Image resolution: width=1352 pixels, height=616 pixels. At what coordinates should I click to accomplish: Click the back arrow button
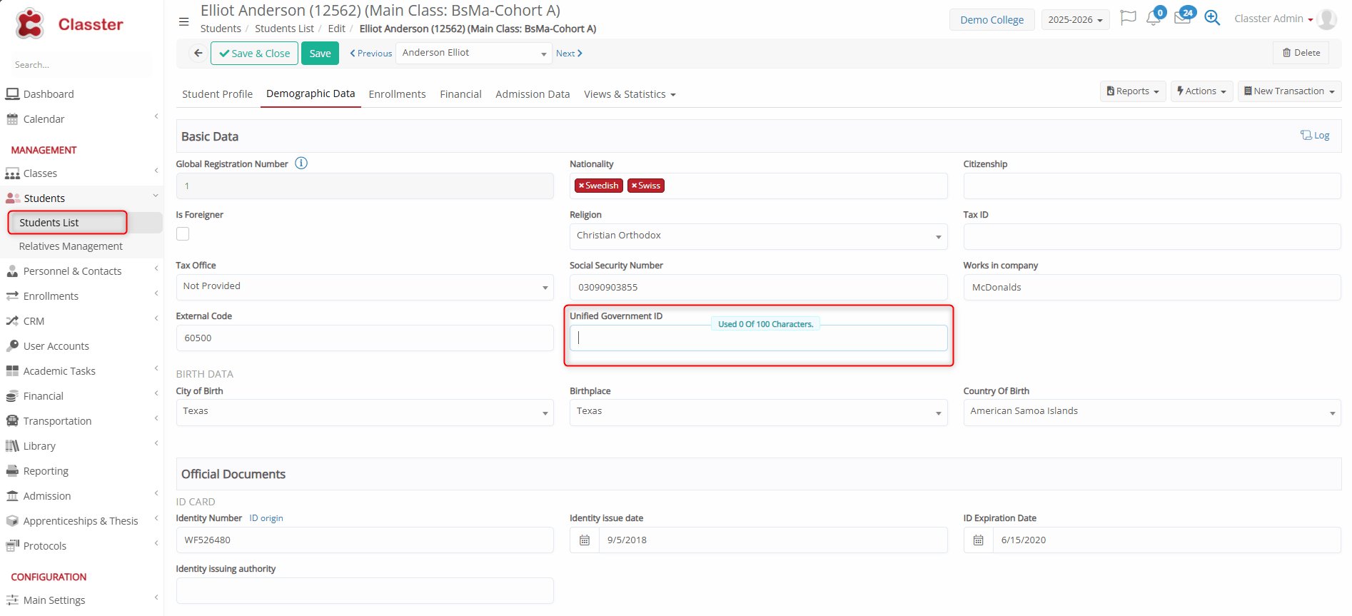pyautogui.click(x=198, y=53)
